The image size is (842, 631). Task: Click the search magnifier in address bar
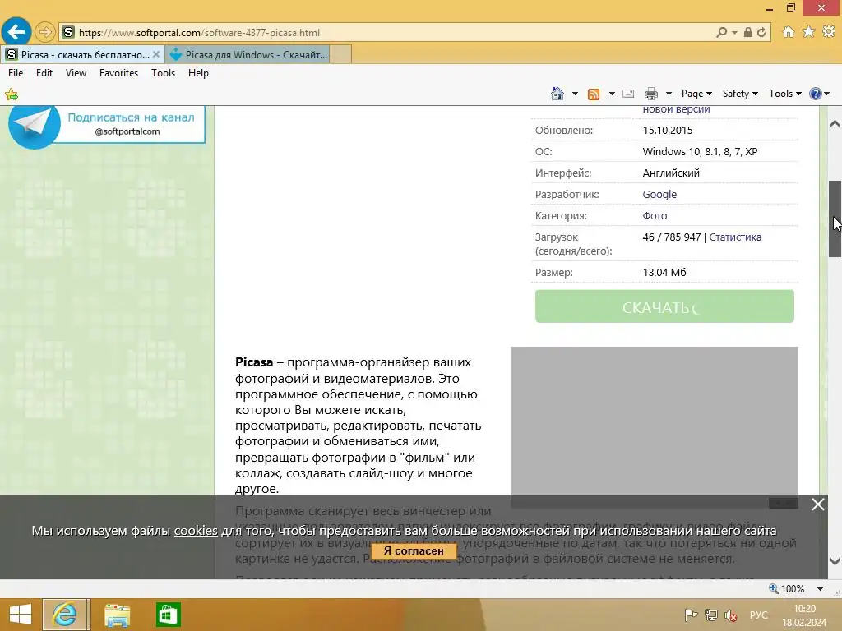click(x=722, y=32)
